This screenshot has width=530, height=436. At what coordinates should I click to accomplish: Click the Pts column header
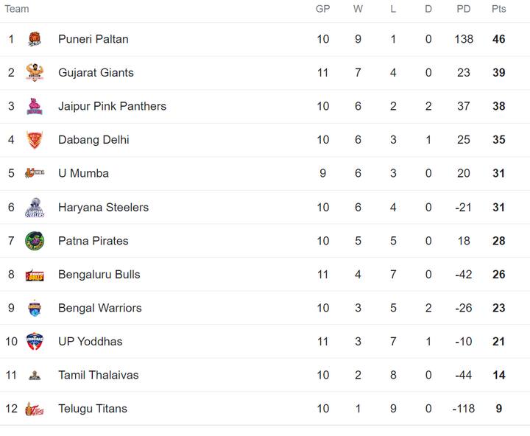tap(498, 9)
